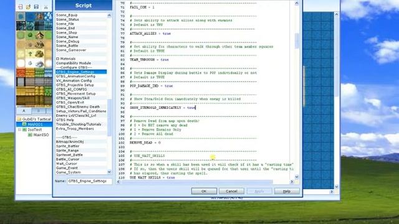Switch to tileset tab B
Viewport: 399px width, 224px height.
pyautogui.click(x=39, y=111)
